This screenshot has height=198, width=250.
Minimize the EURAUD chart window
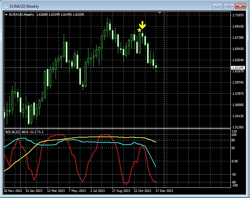(218, 6)
